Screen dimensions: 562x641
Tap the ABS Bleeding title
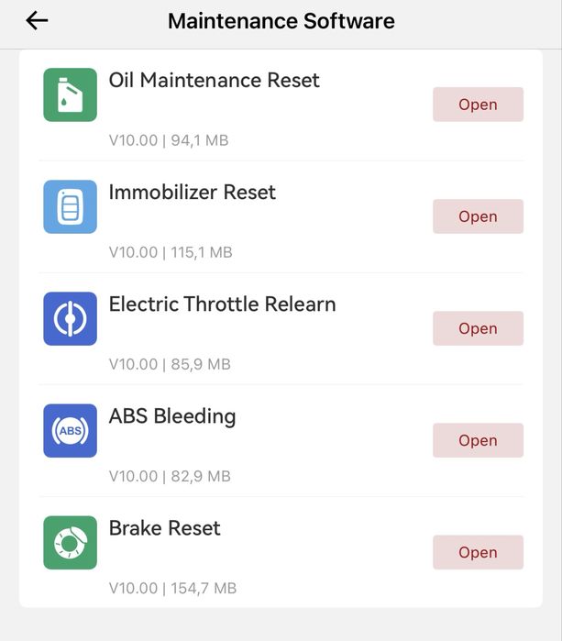172,416
